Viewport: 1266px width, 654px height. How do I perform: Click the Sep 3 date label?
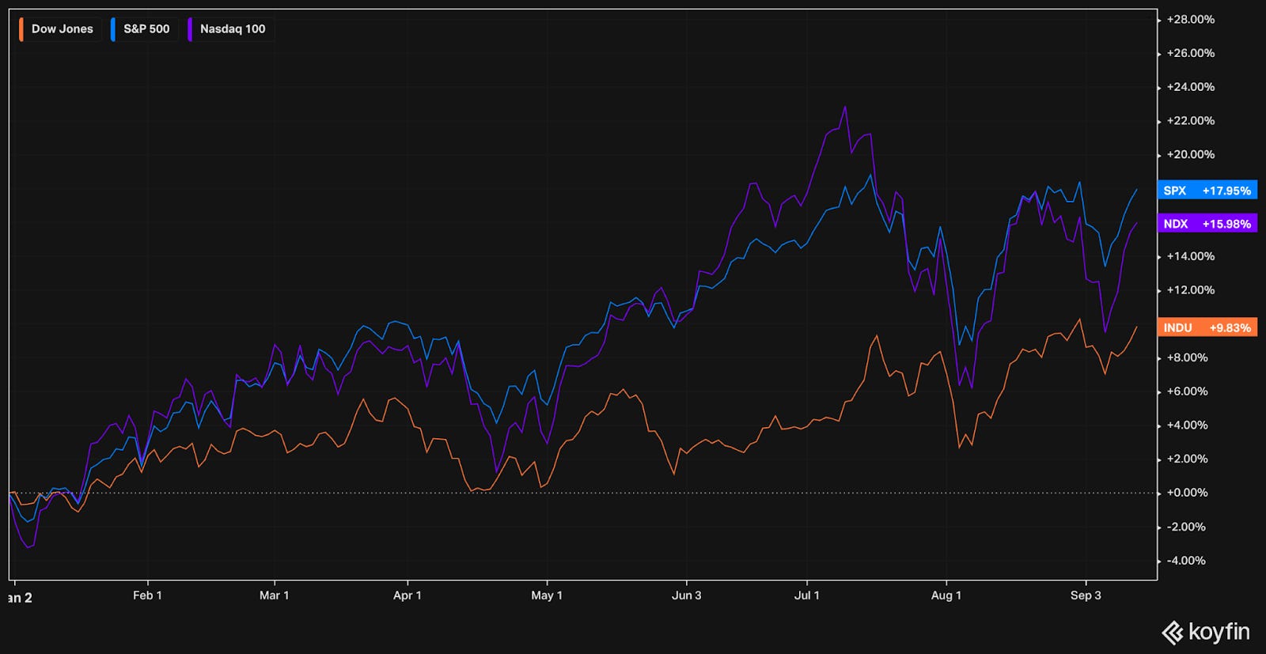(x=1086, y=595)
